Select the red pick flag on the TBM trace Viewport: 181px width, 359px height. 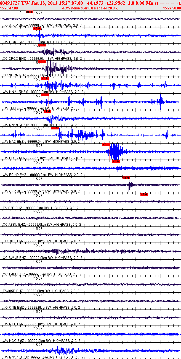click(x=45, y=95)
